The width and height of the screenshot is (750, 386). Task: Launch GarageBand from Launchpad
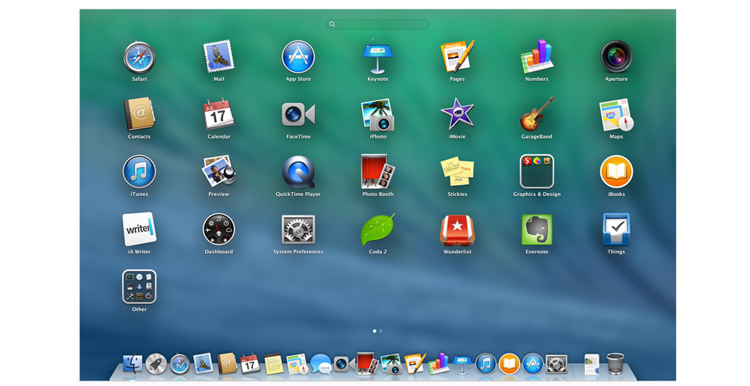coord(536,114)
